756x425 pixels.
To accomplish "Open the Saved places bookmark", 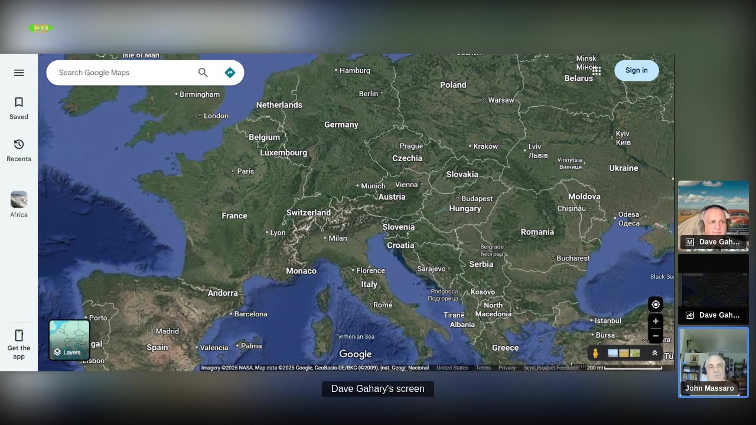I will point(19,109).
